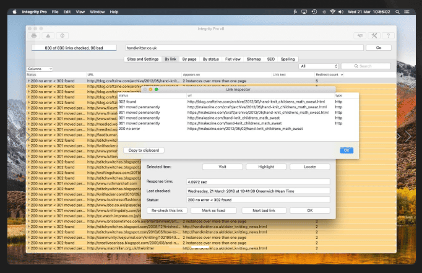Click the warning triangle toolbar icon
The width and height of the screenshot is (422, 273).
(48, 35)
